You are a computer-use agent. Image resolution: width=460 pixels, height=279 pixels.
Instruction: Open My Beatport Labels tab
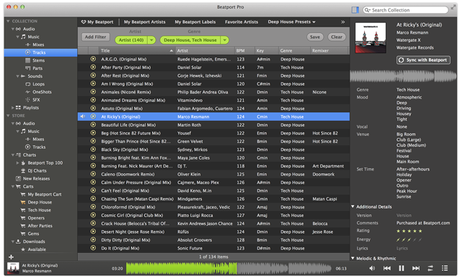click(195, 22)
